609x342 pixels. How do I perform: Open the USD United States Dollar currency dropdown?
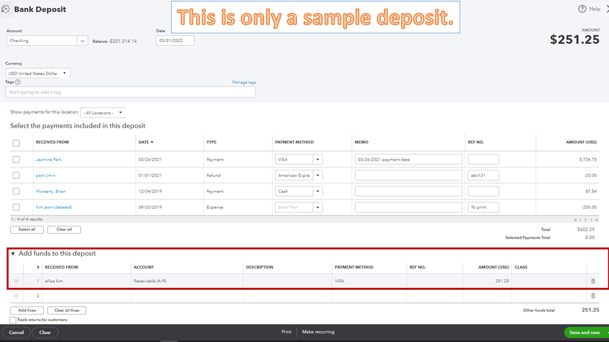[65, 73]
